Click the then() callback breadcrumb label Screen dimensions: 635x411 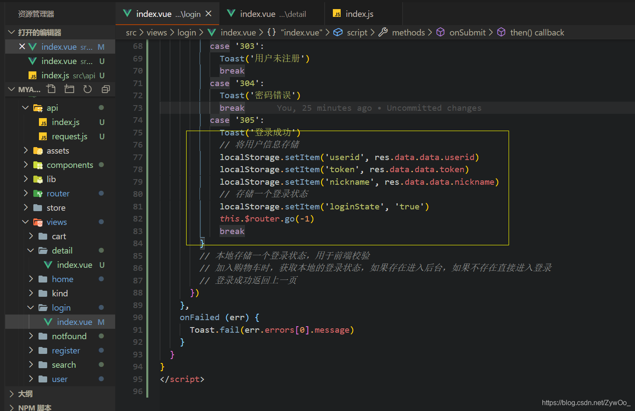coord(537,32)
